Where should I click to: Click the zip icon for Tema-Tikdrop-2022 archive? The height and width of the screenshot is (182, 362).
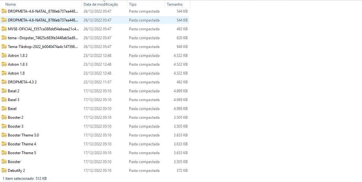pos(4,47)
